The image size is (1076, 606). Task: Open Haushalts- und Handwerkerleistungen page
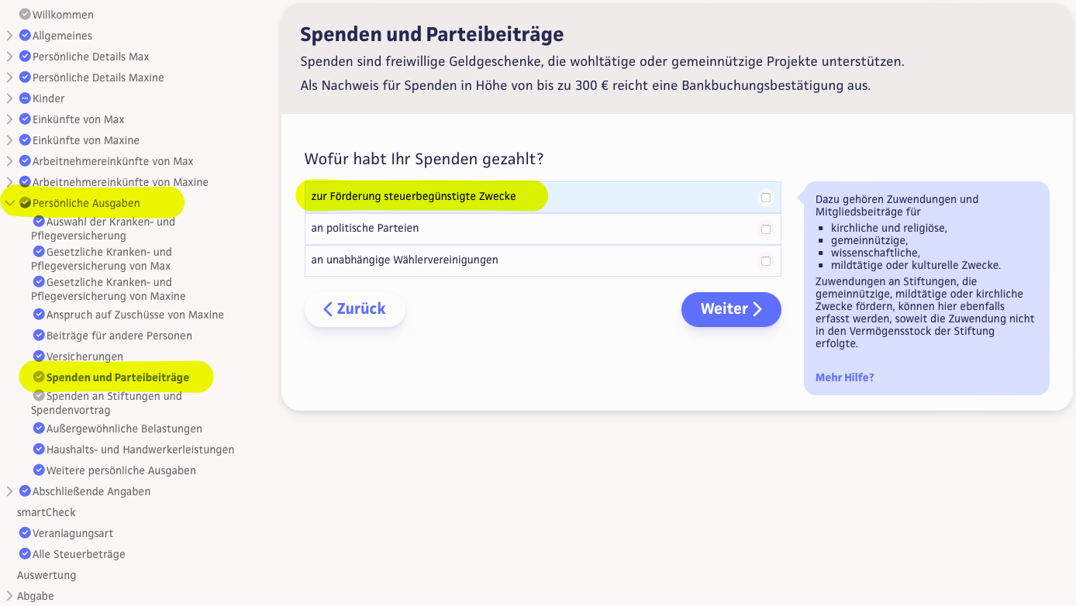click(140, 449)
